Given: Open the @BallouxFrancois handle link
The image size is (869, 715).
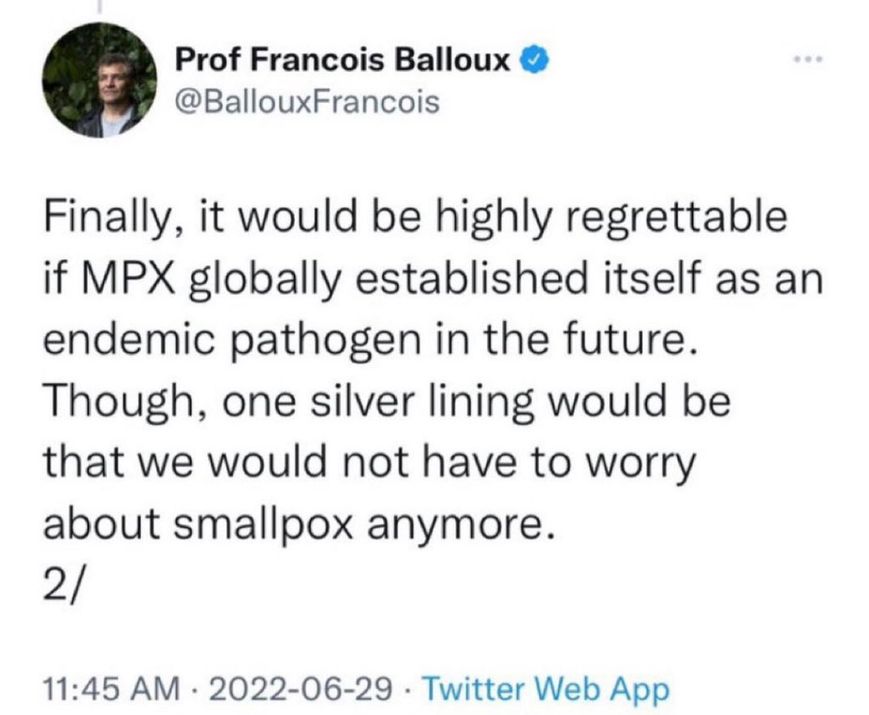Looking at the screenshot, I should 308,103.
